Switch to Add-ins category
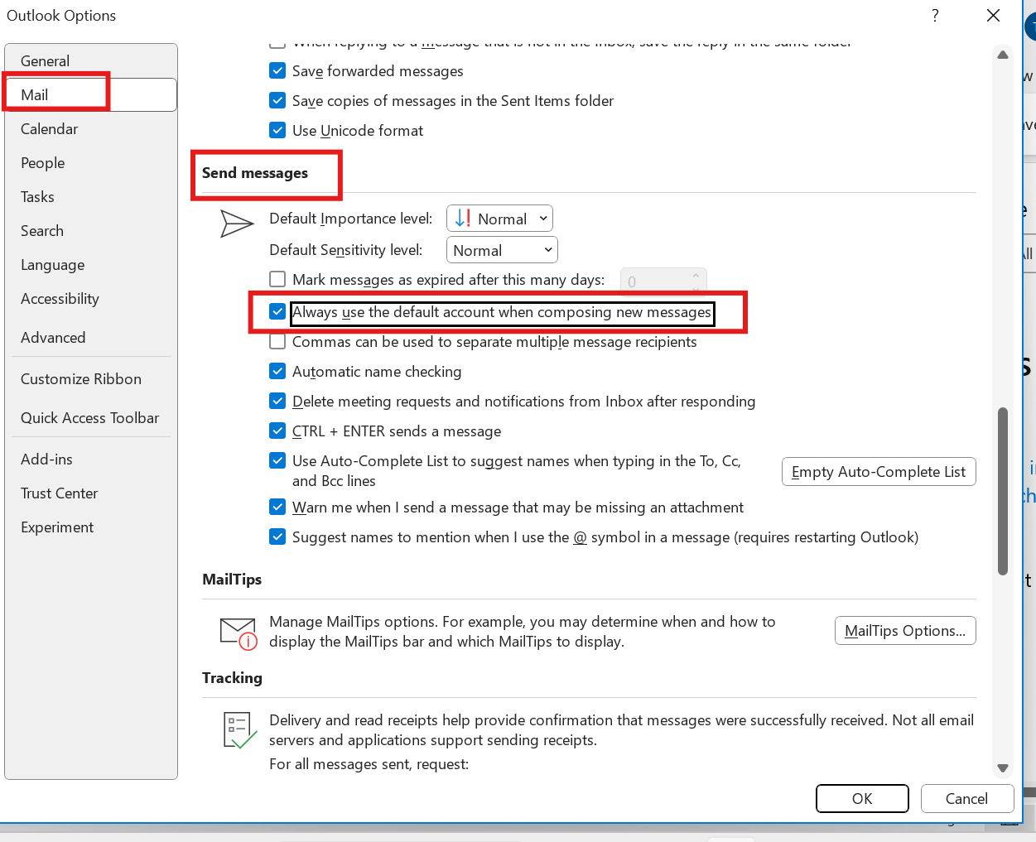The height and width of the screenshot is (842, 1036). [91, 459]
